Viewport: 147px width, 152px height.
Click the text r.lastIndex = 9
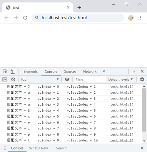(81, 134)
